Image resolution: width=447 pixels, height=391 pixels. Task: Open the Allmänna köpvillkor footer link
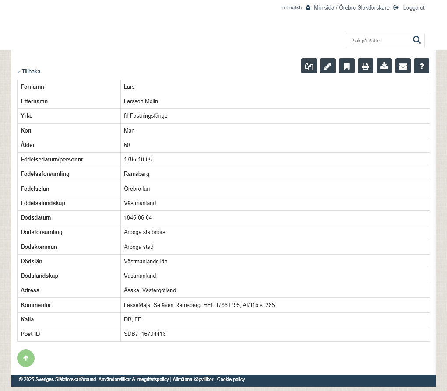pos(193,380)
